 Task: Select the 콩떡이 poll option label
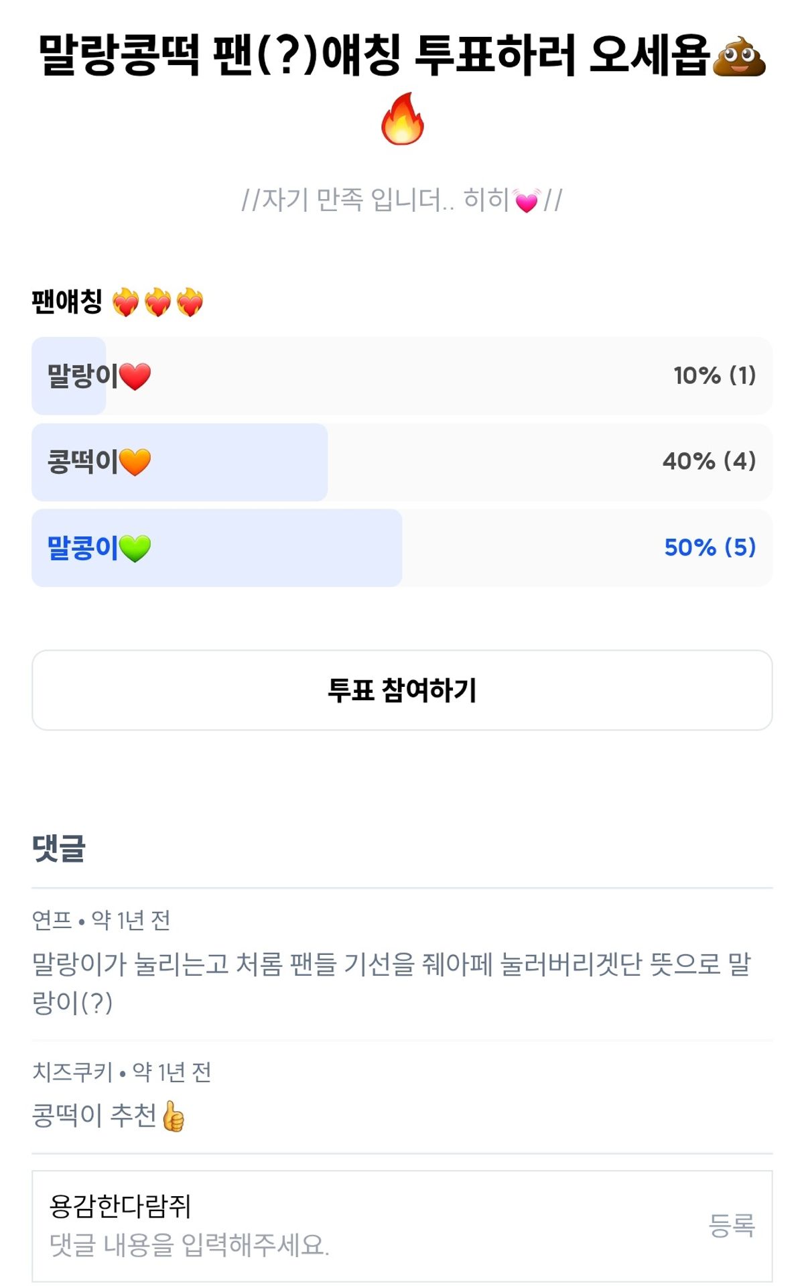[82, 462]
